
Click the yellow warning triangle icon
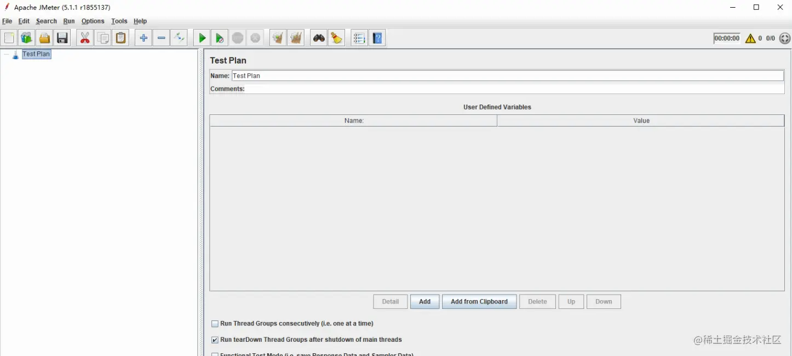tap(750, 38)
